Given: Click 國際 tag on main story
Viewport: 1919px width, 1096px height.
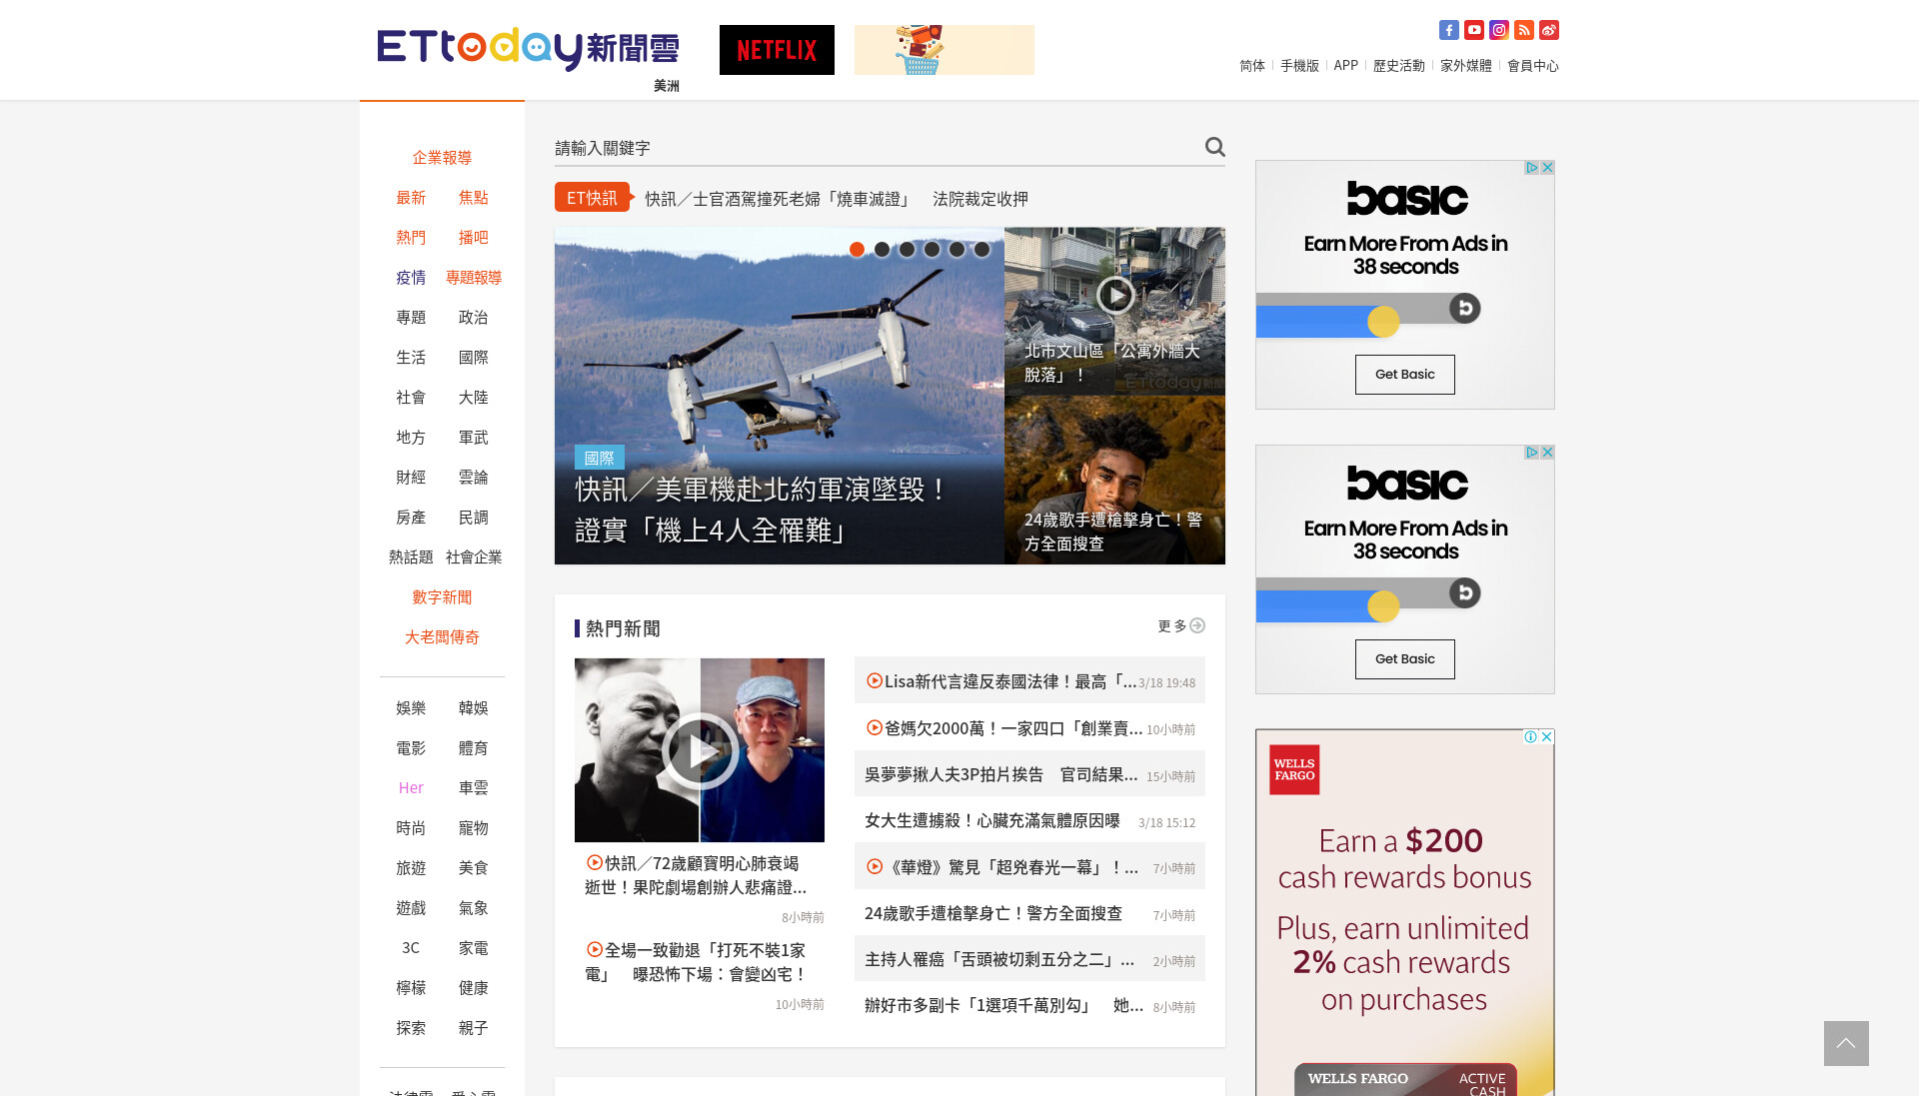Looking at the screenshot, I should (600, 458).
